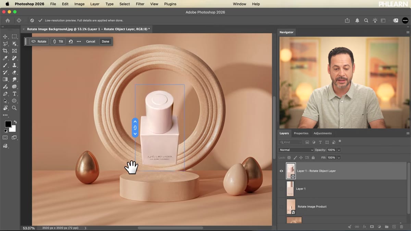Image resolution: width=411 pixels, height=231 pixels.
Task: Select the Eraser tool
Action: (14, 72)
